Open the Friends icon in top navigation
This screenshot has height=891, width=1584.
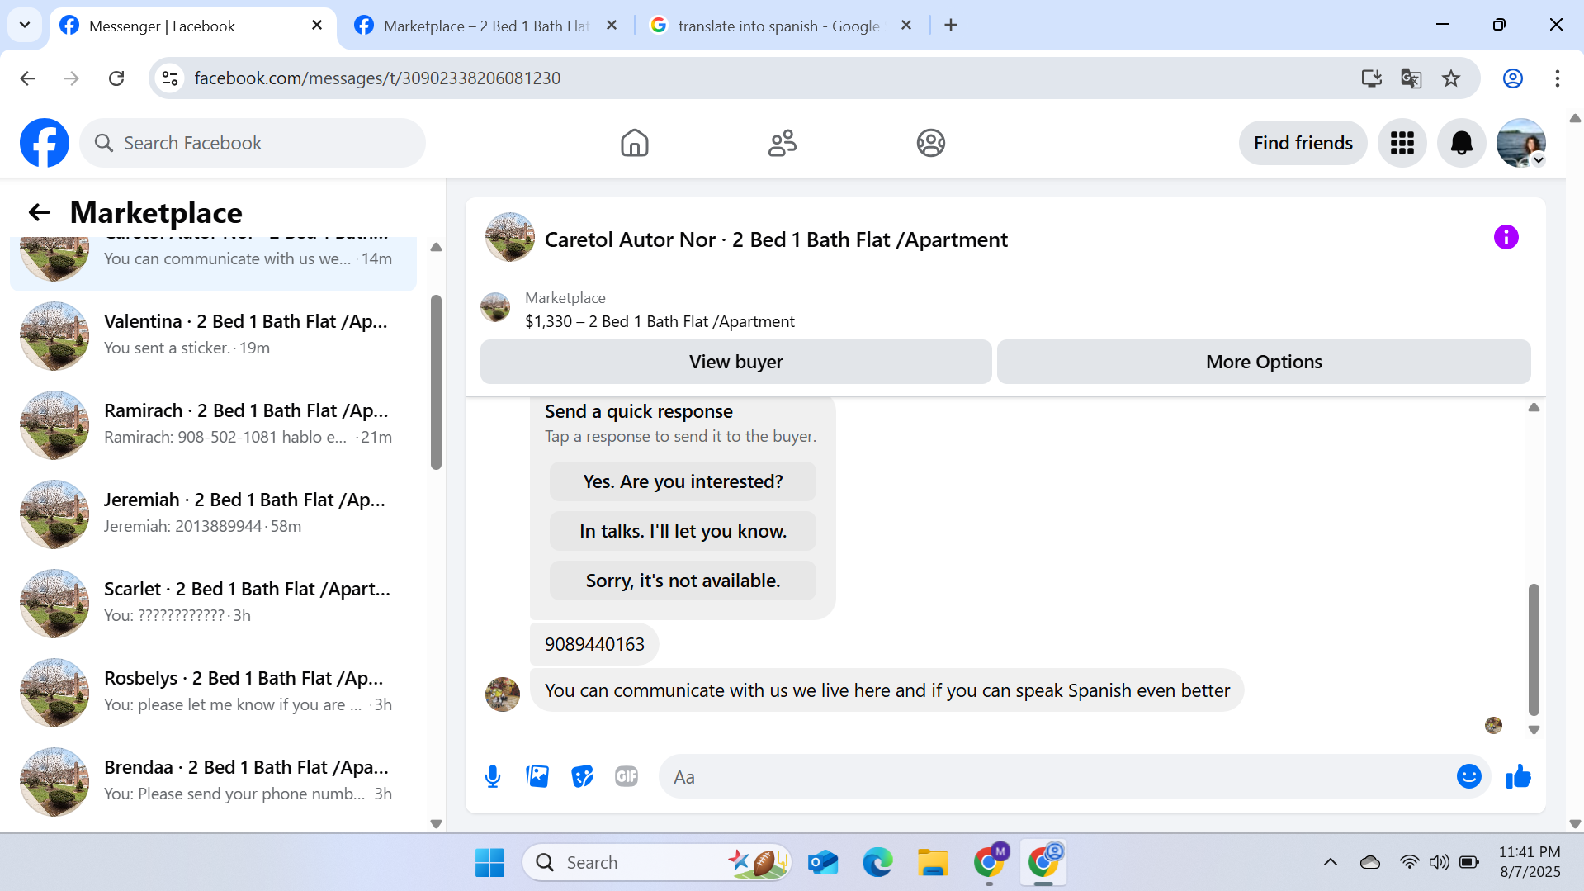click(782, 143)
